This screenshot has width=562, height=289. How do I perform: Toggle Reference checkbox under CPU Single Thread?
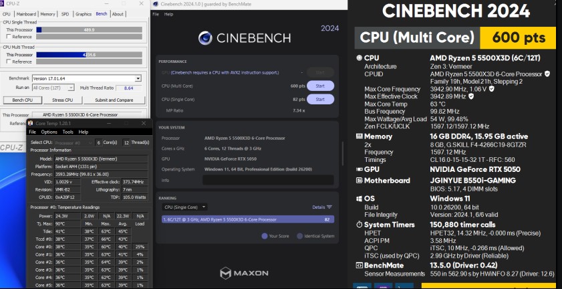pos(9,37)
